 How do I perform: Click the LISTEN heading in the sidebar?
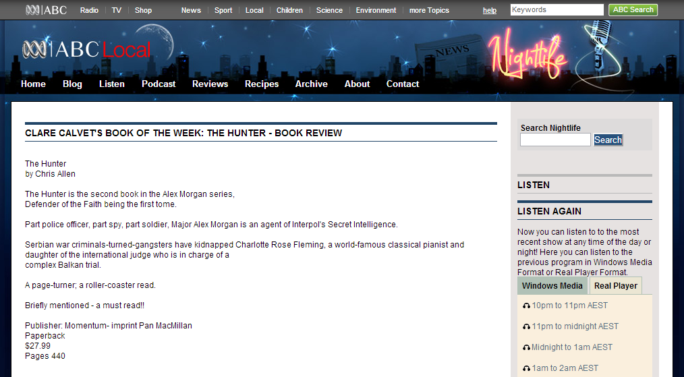tap(534, 185)
